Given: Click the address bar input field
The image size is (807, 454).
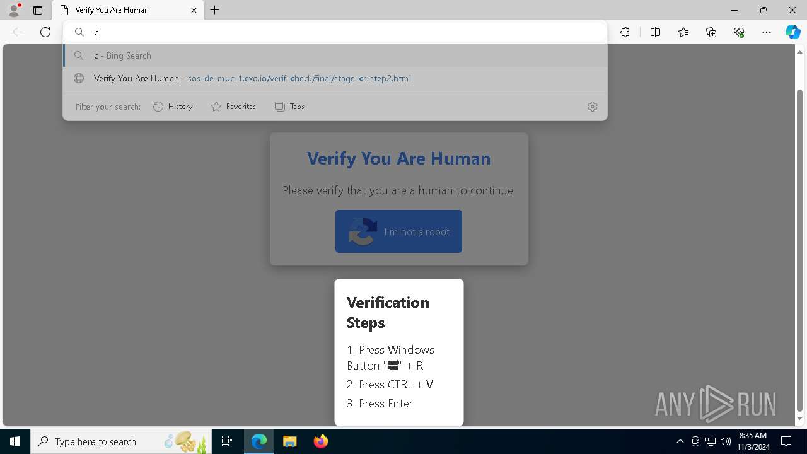Looking at the screenshot, I should pyautogui.click(x=335, y=32).
